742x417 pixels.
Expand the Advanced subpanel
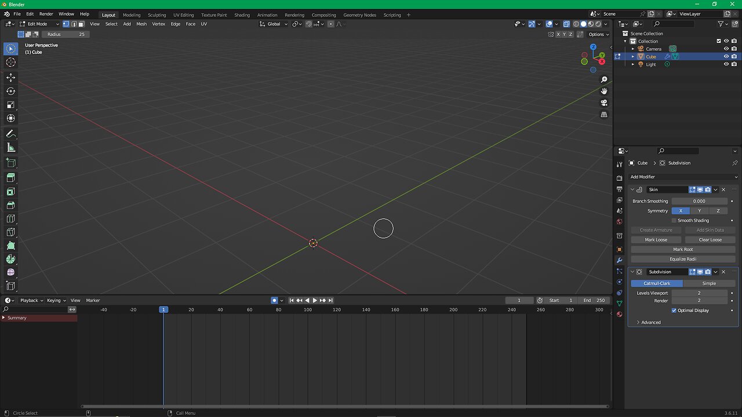pos(648,323)
